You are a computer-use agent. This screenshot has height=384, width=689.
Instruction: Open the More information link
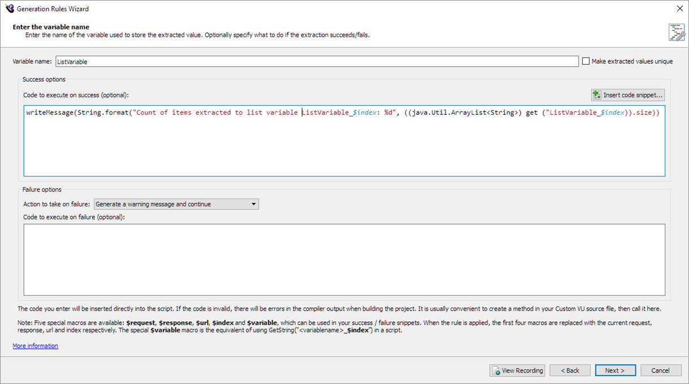click(35, 346)
